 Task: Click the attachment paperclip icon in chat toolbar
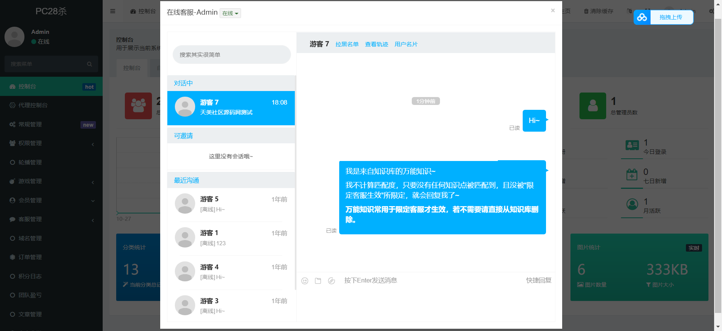point(331,281)
